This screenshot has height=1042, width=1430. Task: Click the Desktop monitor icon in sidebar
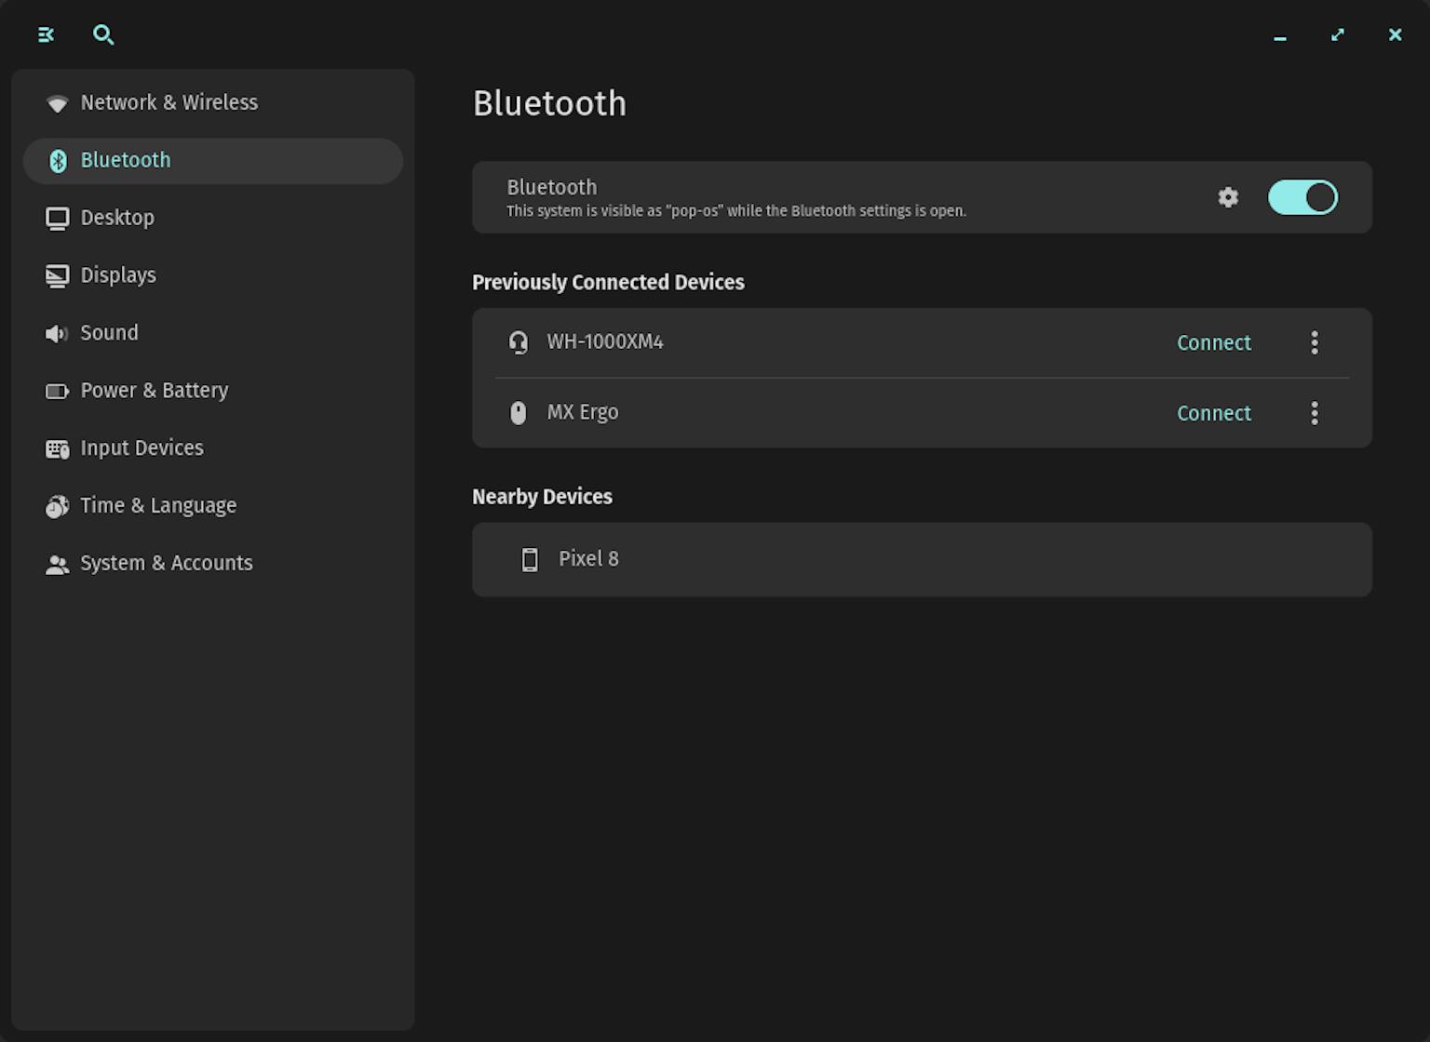point(57,218)
